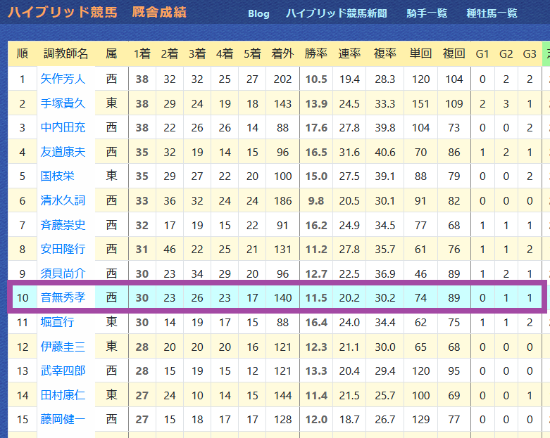Select 複率 value 40.6 in 友道康夫 row

(x=385, y=153)
